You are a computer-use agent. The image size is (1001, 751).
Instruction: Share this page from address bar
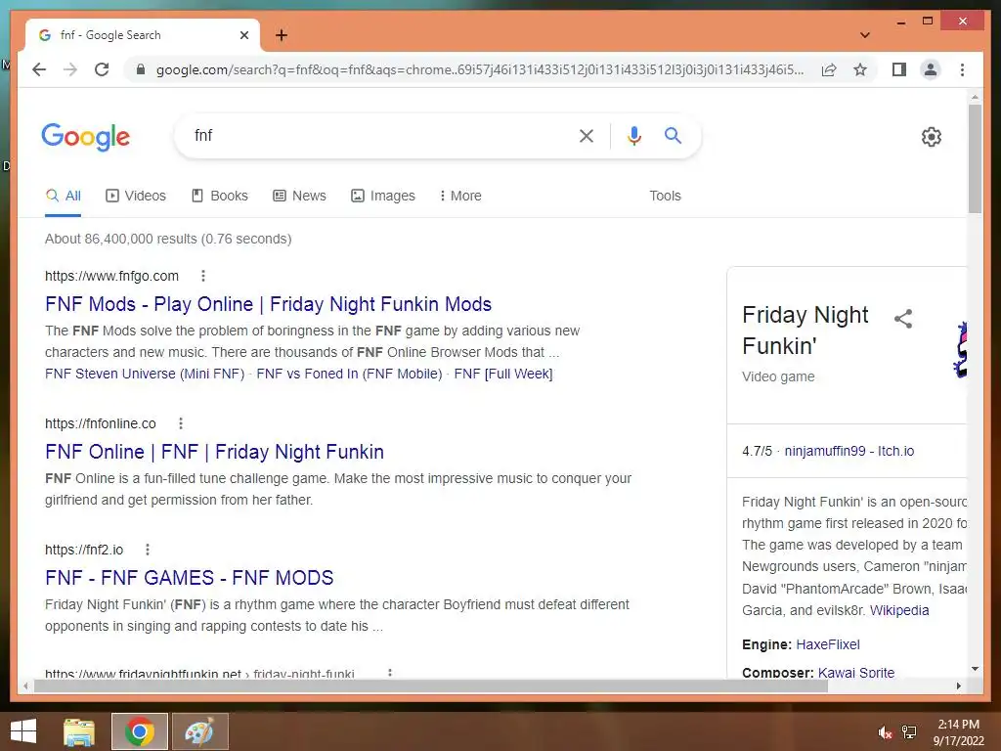pos(829,69)
